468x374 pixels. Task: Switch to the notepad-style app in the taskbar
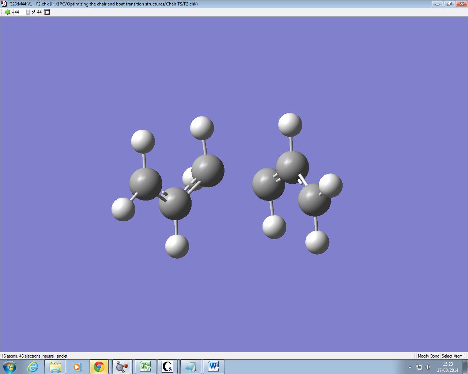(191, 366)
